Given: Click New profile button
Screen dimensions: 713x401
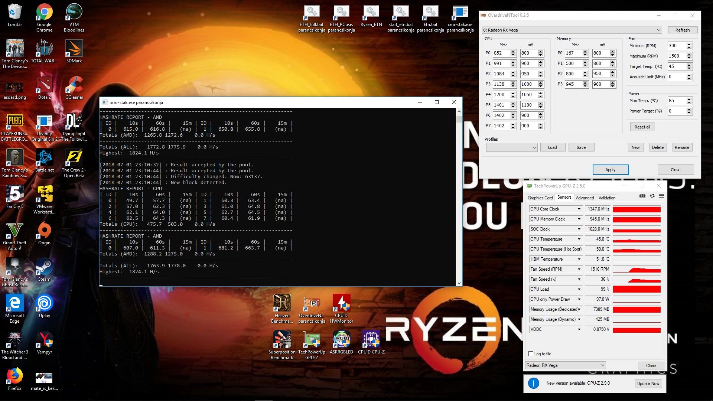Looking at the screenshot, I should point(636,147).
